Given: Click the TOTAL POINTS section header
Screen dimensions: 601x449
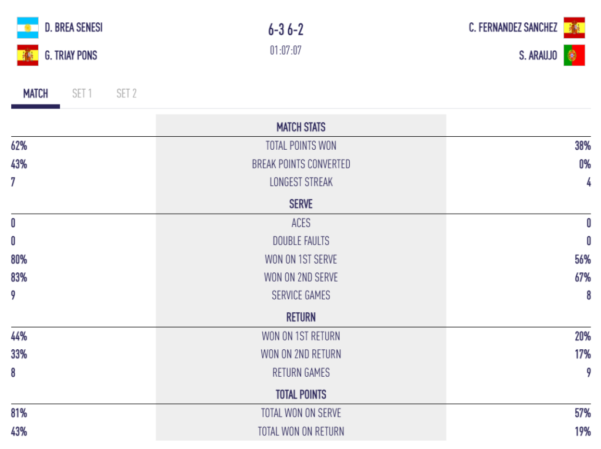Looking at the screenshot, I should pos(301,394).
